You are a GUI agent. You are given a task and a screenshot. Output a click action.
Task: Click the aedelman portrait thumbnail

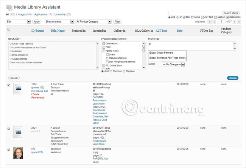pos(18,154)
